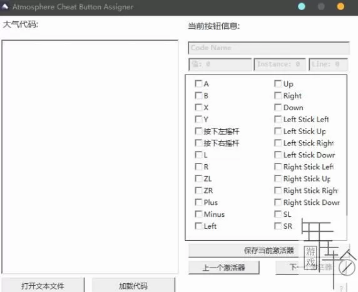Enable the Right Stick Right checkbox
Image resolution: width=358 pixels, height=292 pixels.
278,190
